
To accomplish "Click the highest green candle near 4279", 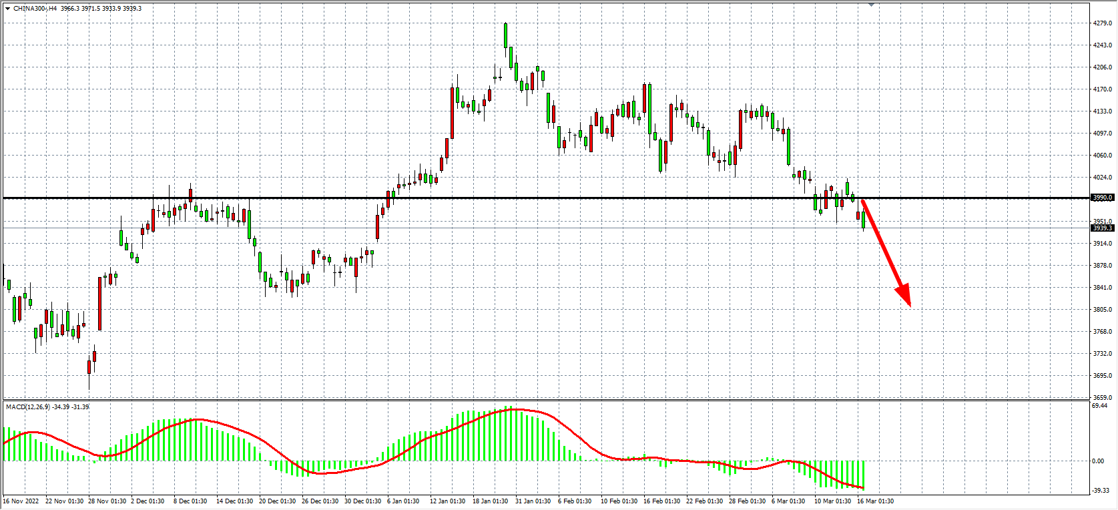I will (x=505, y=35).
